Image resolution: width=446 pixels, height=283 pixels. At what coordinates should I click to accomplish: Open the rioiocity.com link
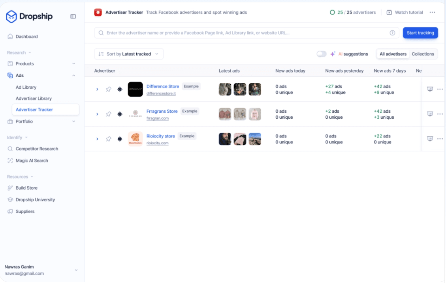pos(158,143)
